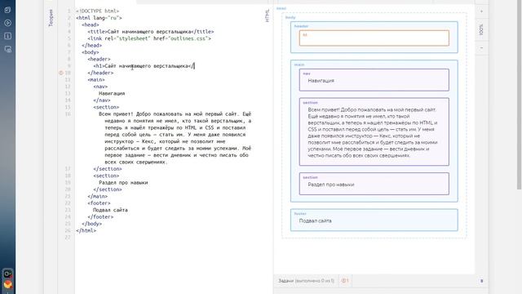
Task: Open the Теория vertical tab
Action: click(51, 18)
